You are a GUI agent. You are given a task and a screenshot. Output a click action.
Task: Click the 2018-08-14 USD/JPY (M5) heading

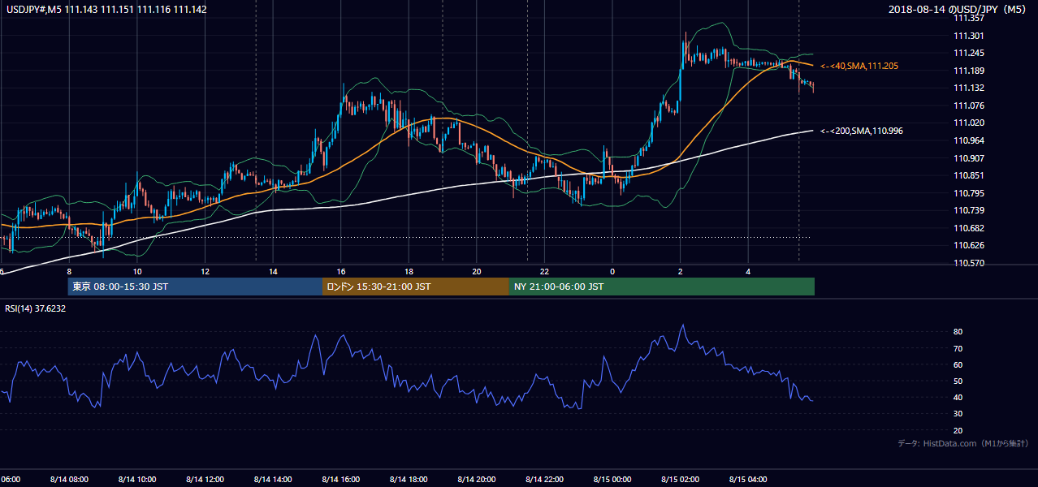[959, 9]
